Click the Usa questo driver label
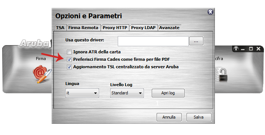Viewport: 265px width, 135px height. [85, 40]
